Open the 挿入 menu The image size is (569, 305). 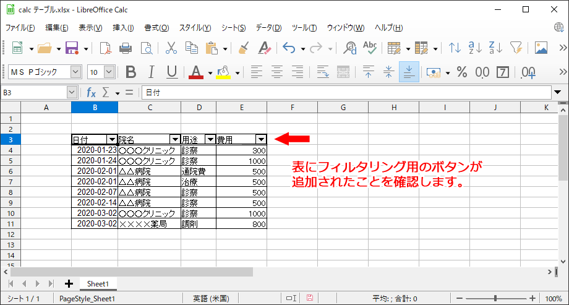click(x=123, y=28)
